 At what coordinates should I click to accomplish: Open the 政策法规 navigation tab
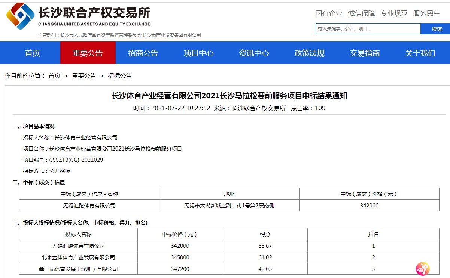coord(310,53)
